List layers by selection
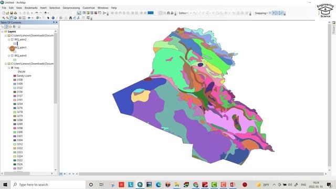The height and width of the screenshot is (189, 336). pyautogui.click(x=14, y=27)
